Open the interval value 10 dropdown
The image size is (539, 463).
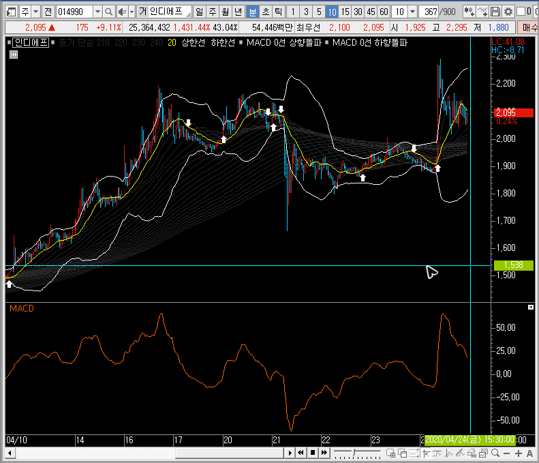click(x=413, y=12)
